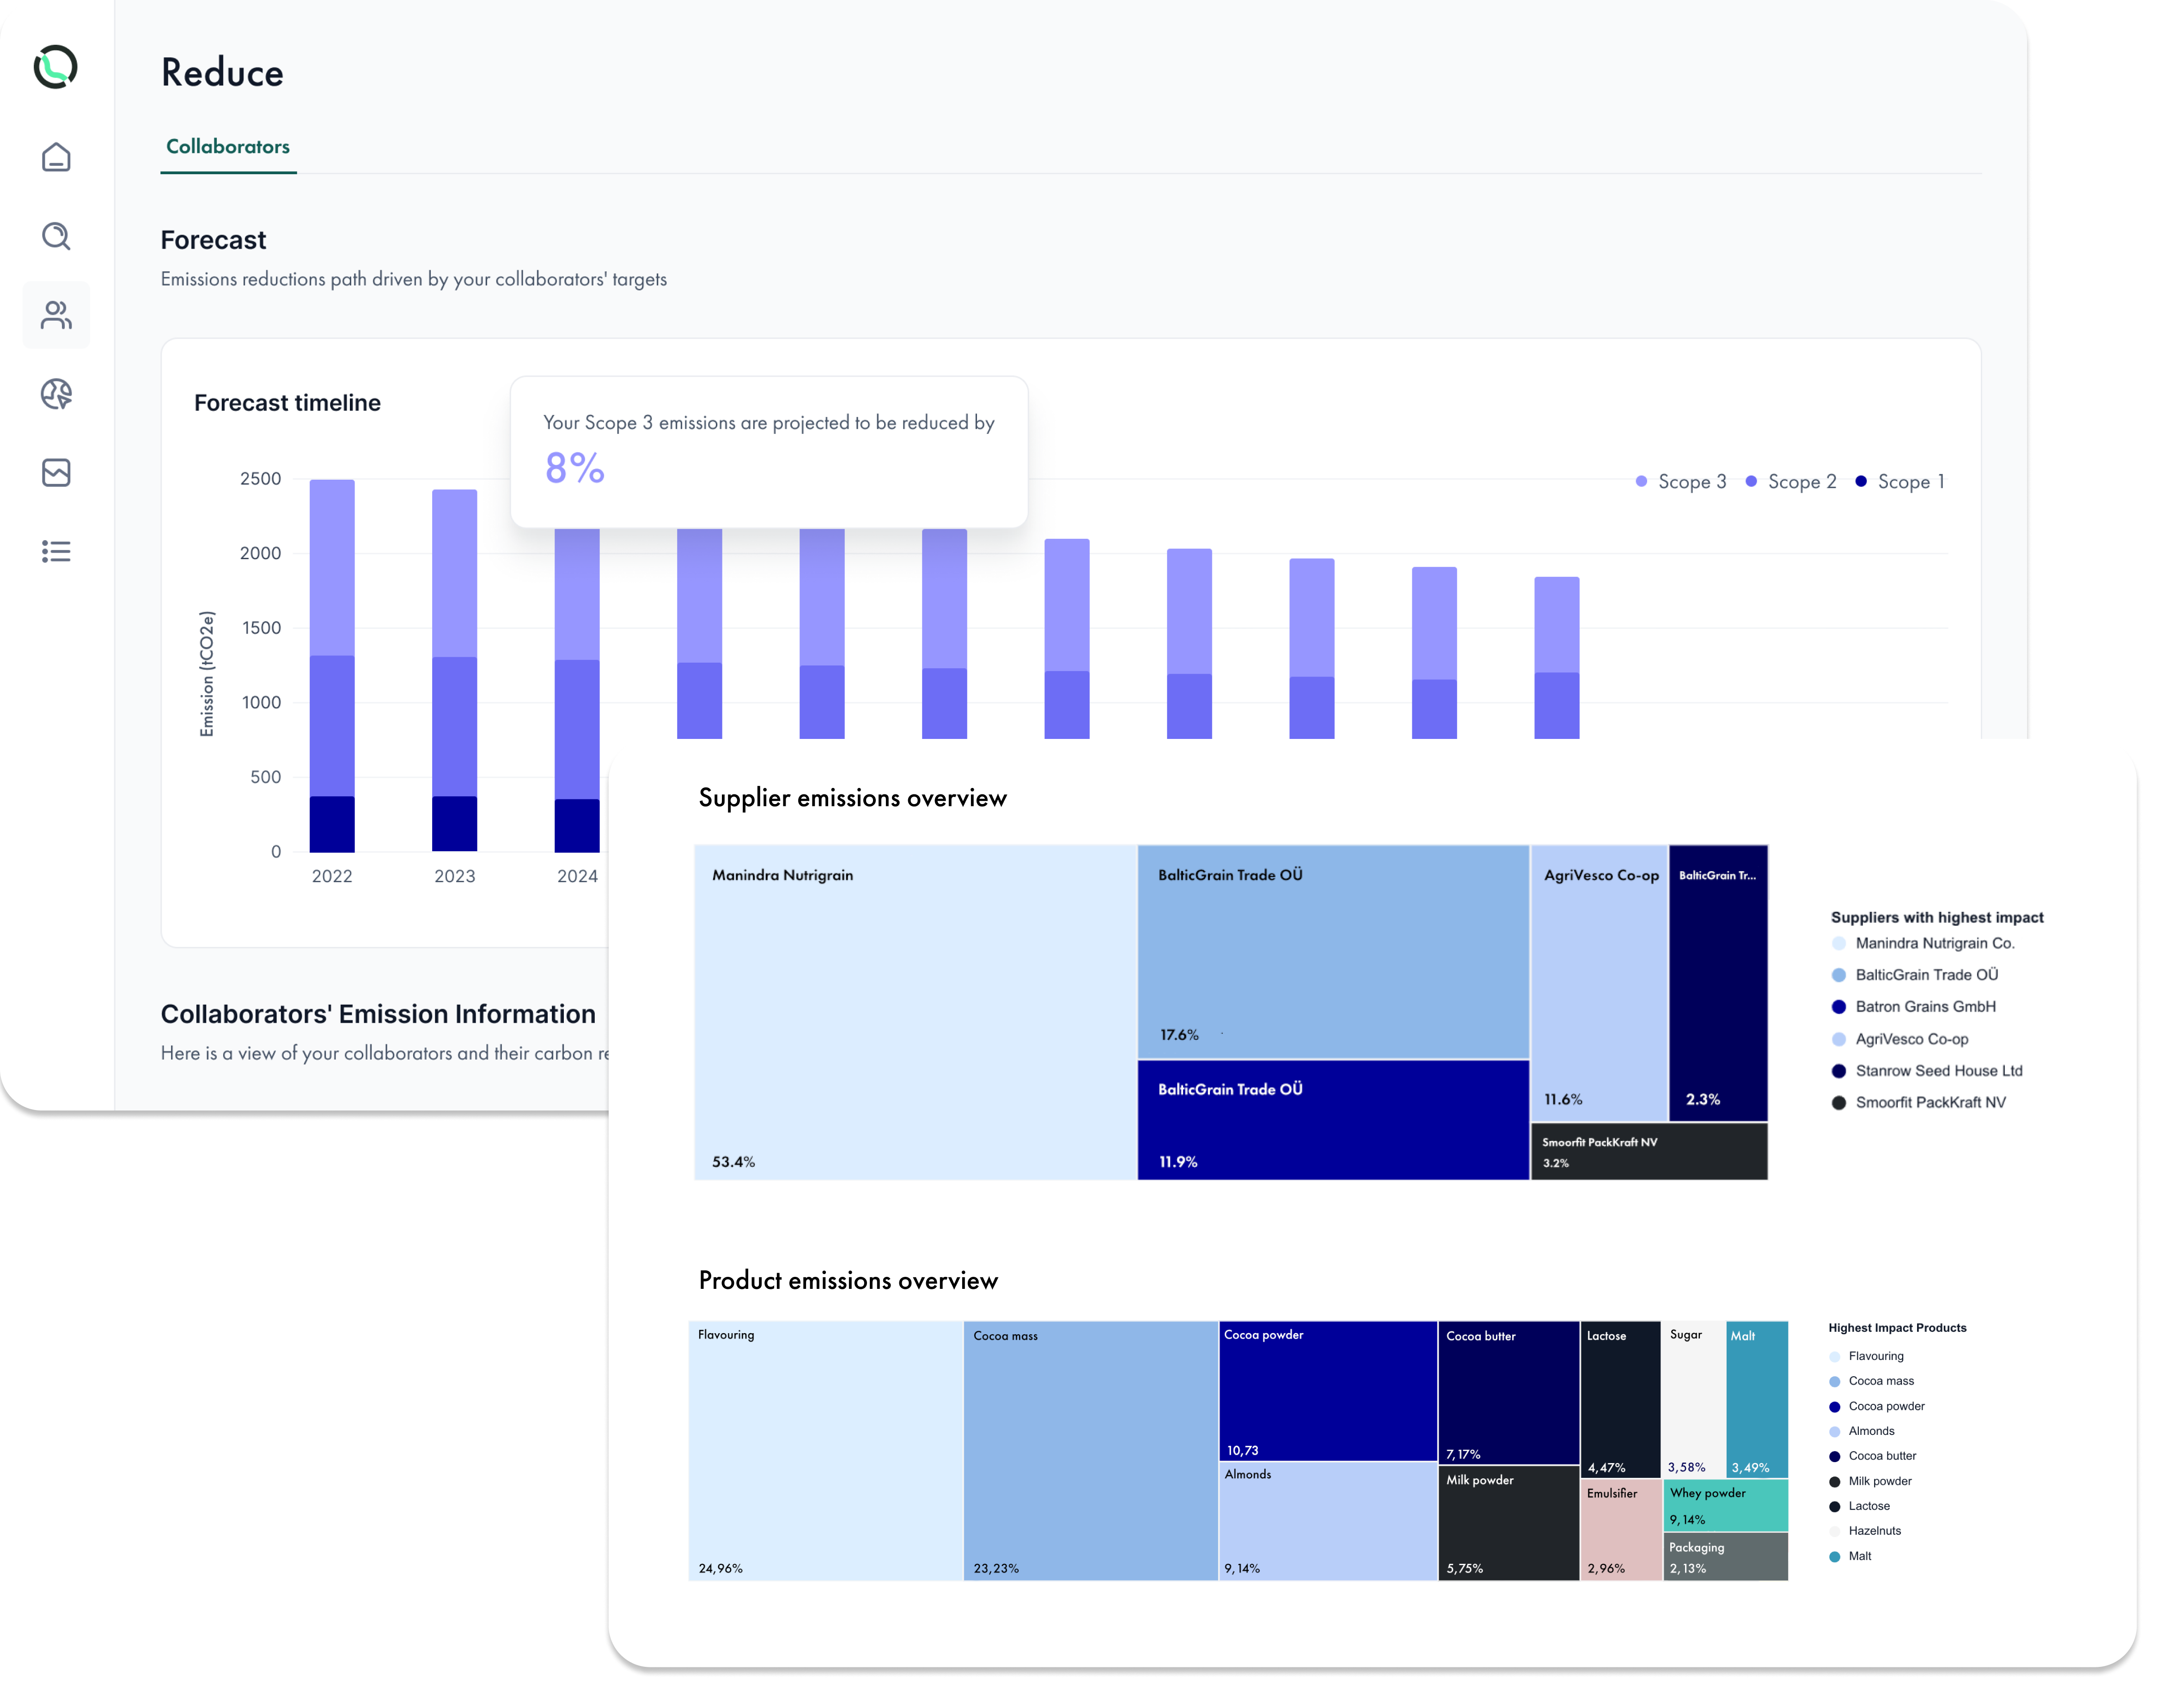Click the app logo in the sidebar
The width and height of the screenshot is (2174, 1708).
(55, 67)
